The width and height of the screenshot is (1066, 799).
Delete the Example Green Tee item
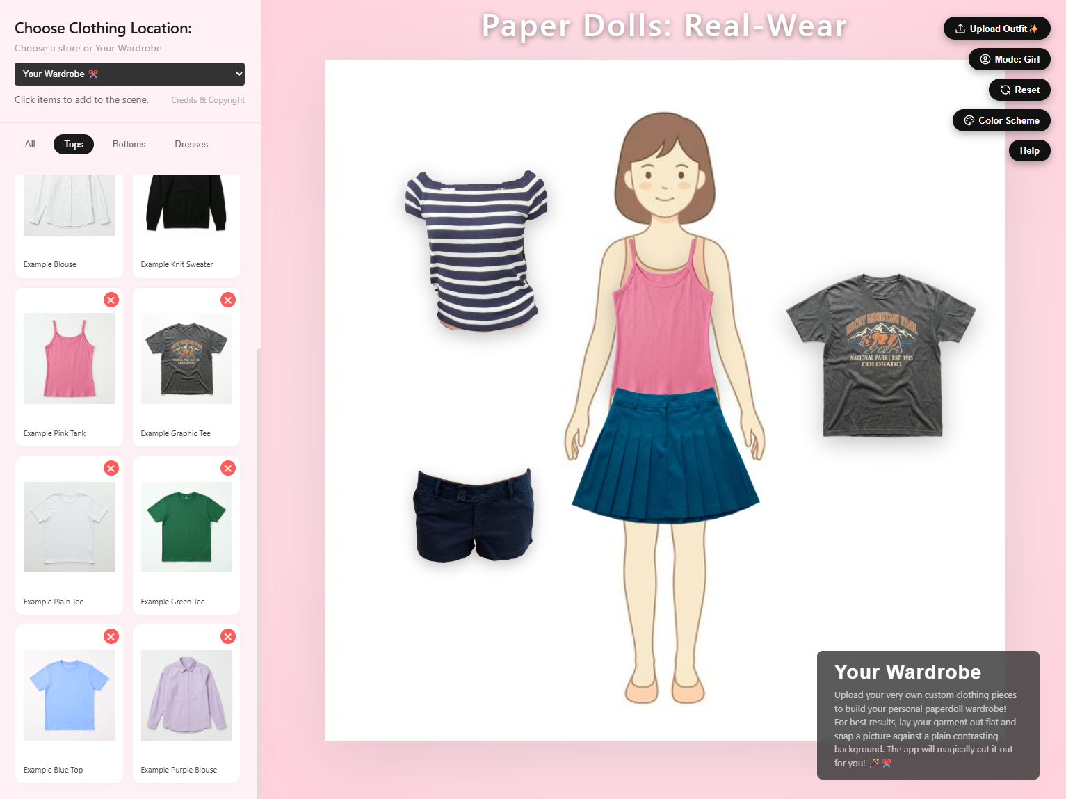click(228, 468)
